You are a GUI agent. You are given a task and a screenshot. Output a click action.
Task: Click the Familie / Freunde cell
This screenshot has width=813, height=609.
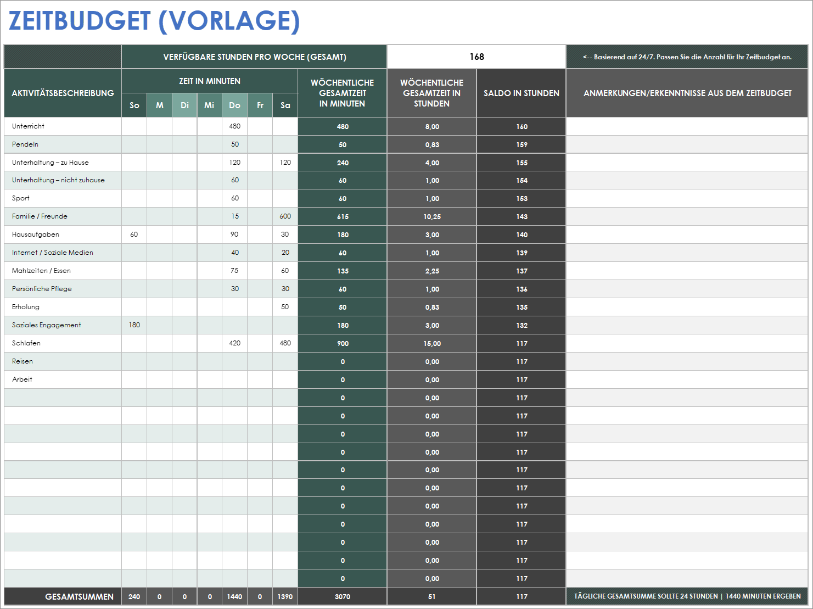pyautogui.click(x=63, y=216)
